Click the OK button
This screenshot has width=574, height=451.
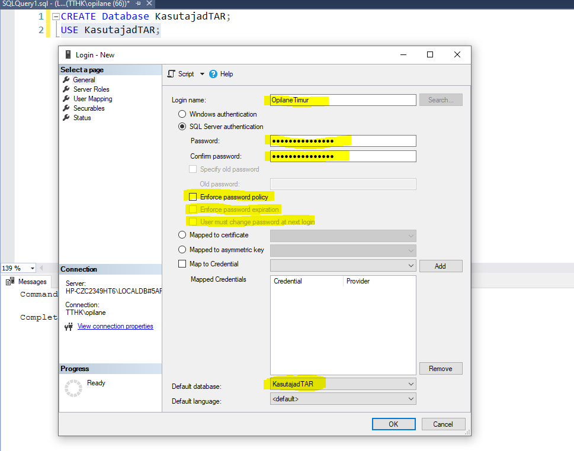393,424
